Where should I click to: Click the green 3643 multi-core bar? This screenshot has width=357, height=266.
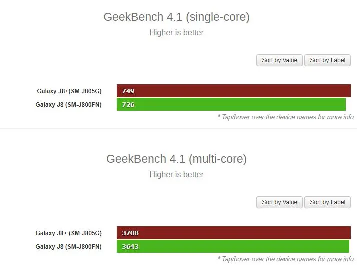tap(233, 246)
